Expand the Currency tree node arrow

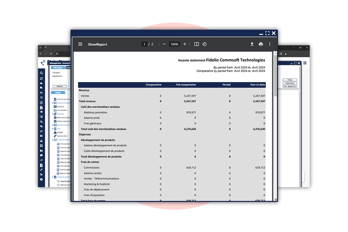pos(53,114)
